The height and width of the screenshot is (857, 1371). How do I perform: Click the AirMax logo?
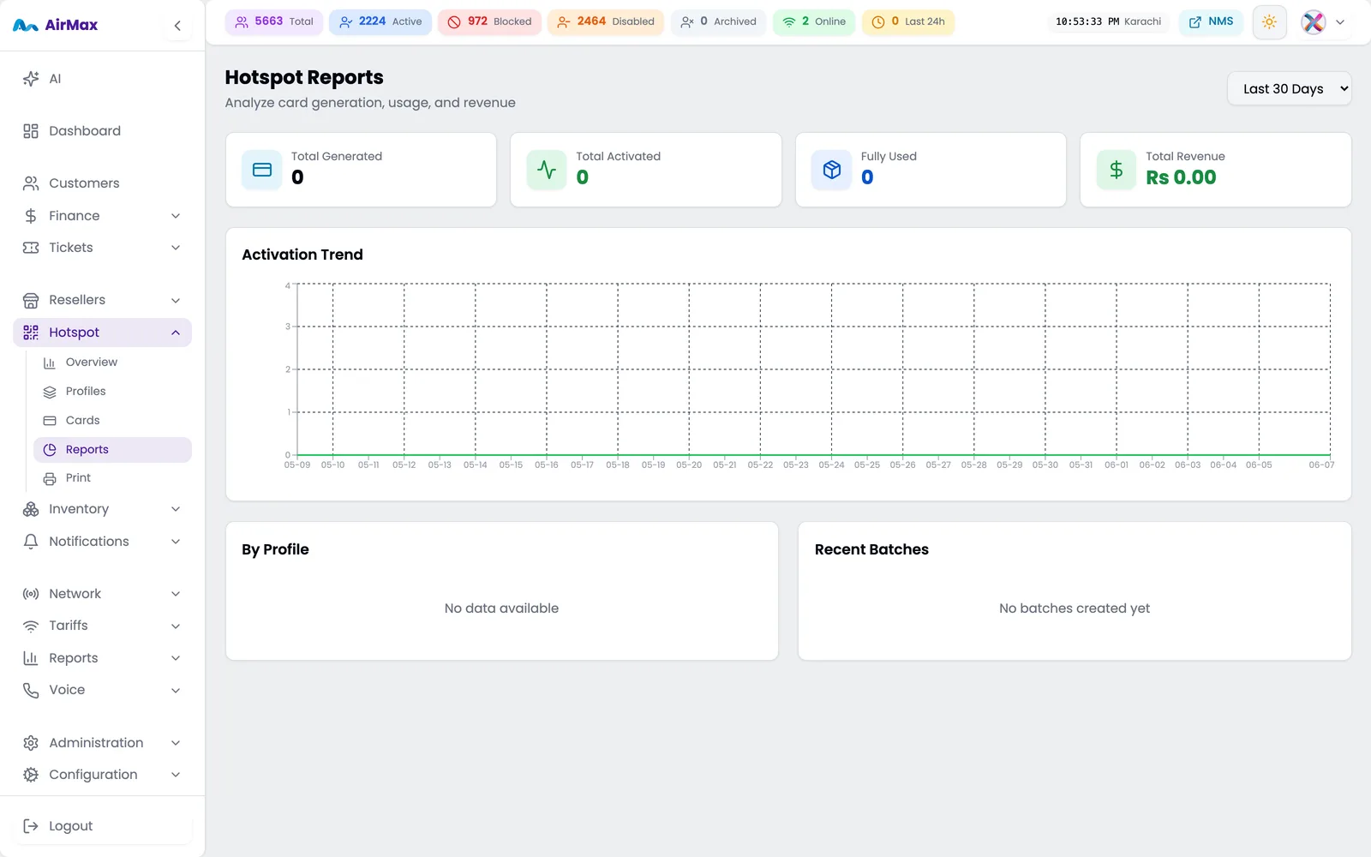point(56,25)
